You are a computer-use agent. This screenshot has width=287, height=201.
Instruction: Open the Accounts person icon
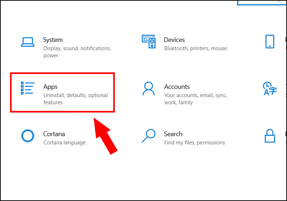coord(149,88)
